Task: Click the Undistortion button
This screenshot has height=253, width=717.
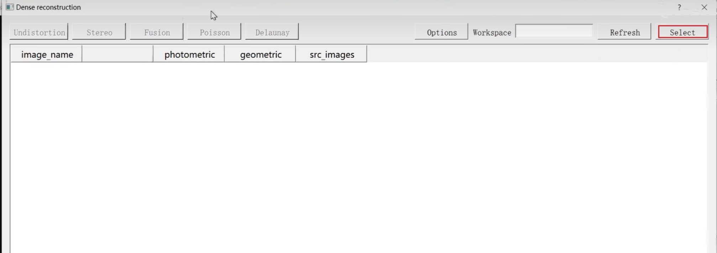Action: (x=39, y=32)
